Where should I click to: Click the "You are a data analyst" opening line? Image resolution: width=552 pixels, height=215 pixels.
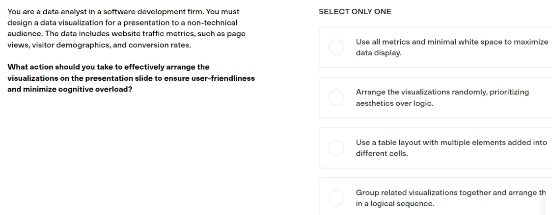123,12
